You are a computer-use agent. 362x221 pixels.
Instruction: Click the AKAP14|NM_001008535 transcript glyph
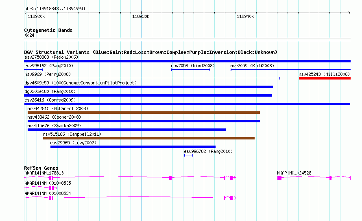click(41, 188)
